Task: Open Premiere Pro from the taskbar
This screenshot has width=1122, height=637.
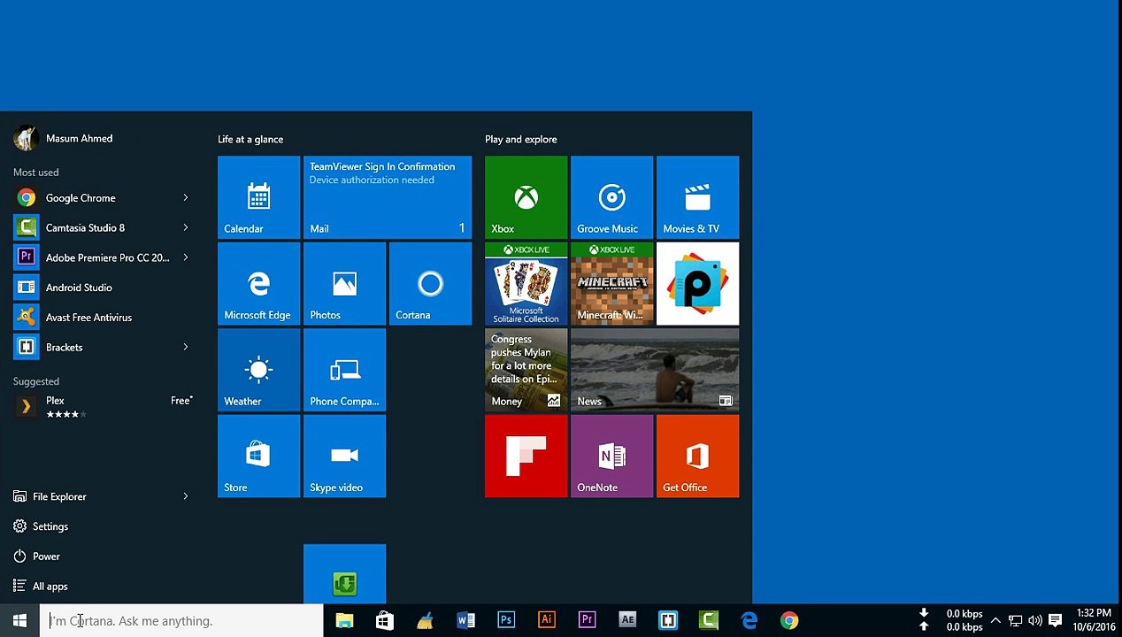Action: (587, 621)
